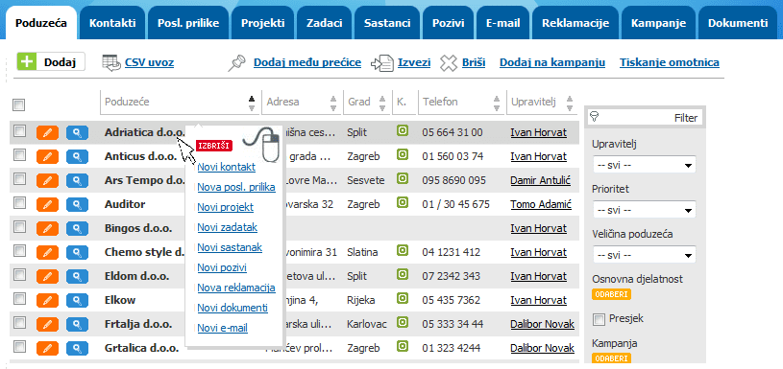Click ODABERI under Osnovna djelatnost
This screenshot has width=783, height=369.
click(x=612, y=294)
